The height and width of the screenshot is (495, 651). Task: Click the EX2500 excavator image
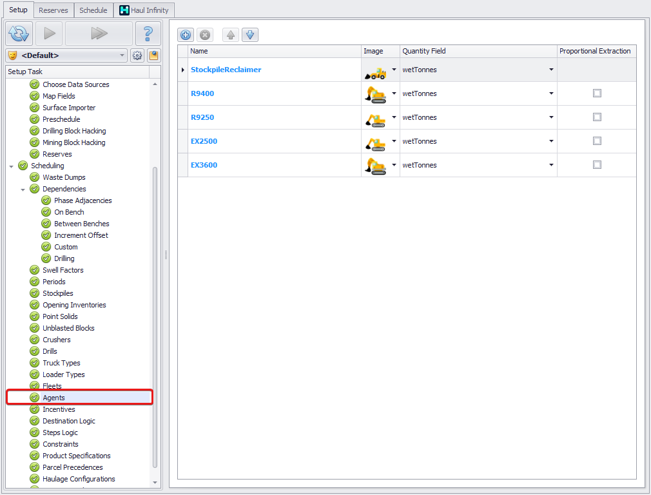coord(375,143)
